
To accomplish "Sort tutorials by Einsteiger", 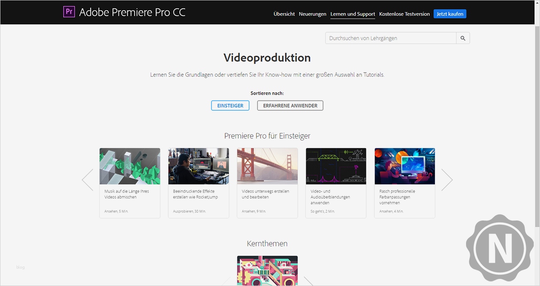I will click(230, 106).
